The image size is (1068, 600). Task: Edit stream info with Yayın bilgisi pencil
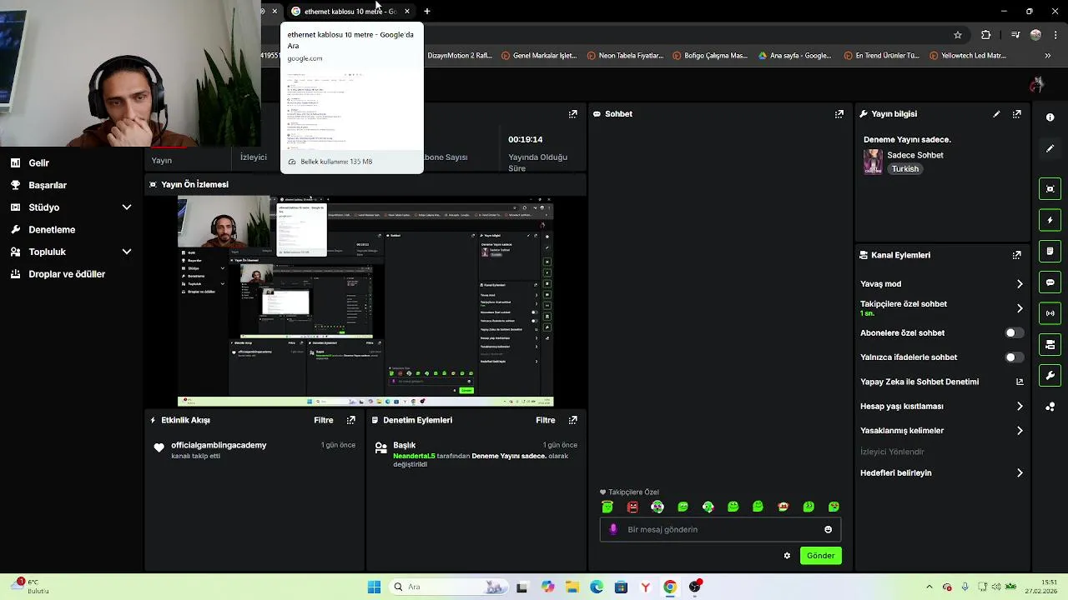point(996,114)
